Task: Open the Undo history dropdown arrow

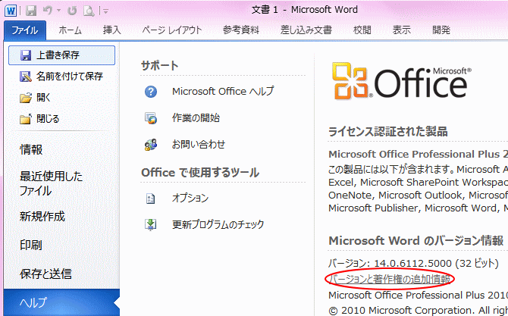Action: click(x=58, y=11)
